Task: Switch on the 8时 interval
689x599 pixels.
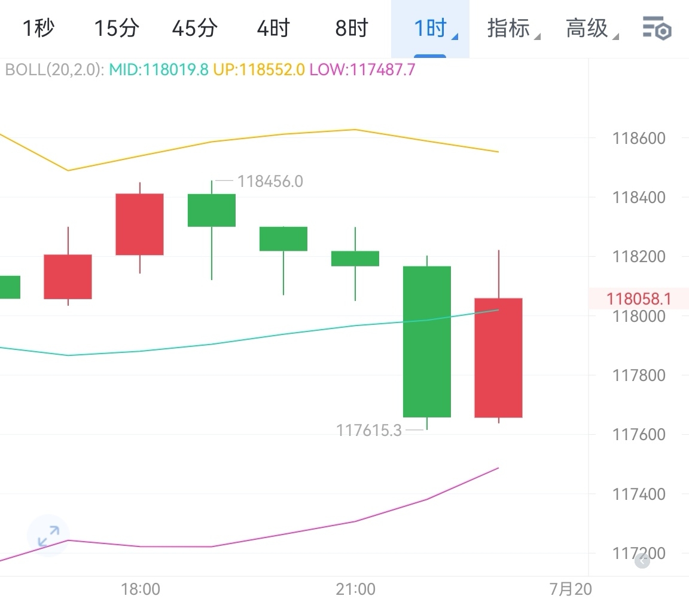Action: (x=351, y=27)
